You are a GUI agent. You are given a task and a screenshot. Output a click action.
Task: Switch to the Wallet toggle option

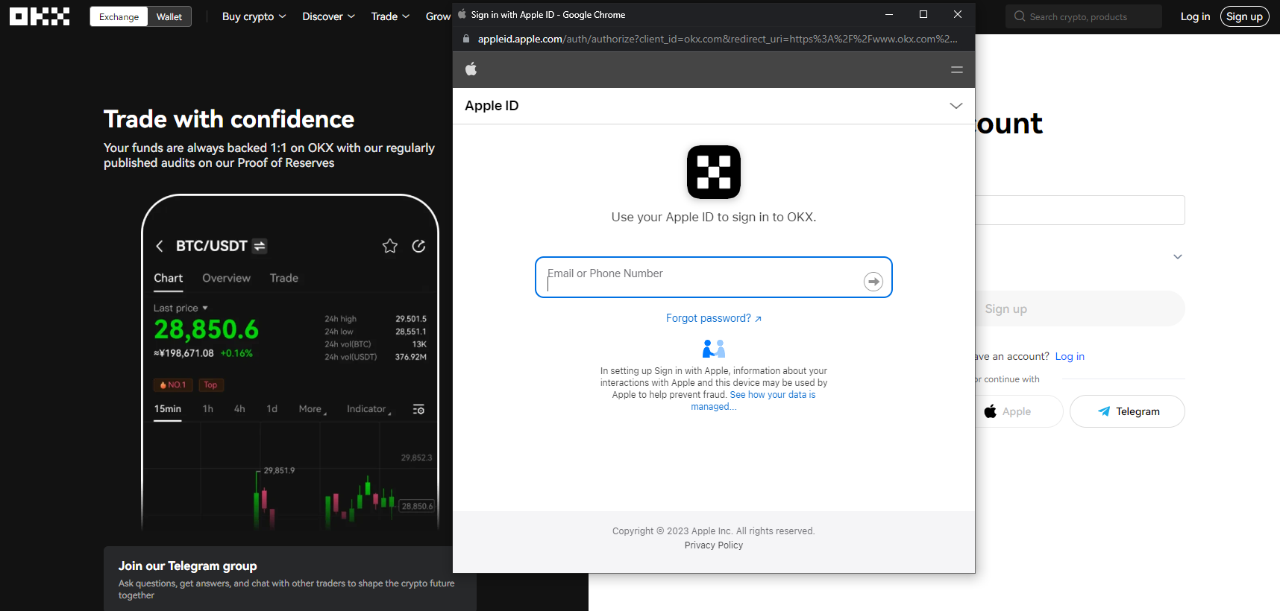tap(169, 16)
